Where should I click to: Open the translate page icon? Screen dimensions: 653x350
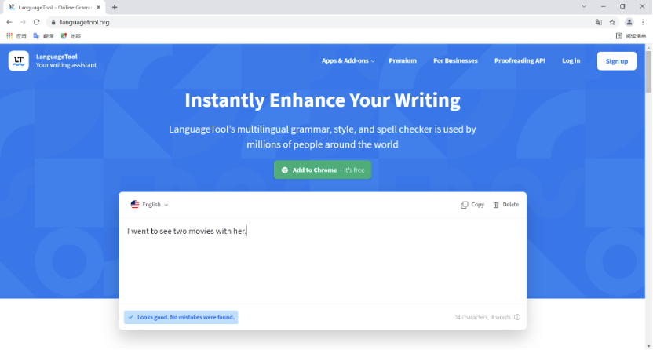click(x=598, y=23)
